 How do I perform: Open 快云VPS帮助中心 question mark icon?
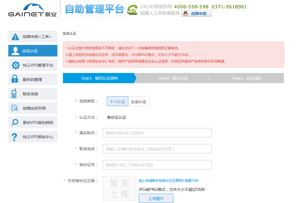(x=14, y=137)
